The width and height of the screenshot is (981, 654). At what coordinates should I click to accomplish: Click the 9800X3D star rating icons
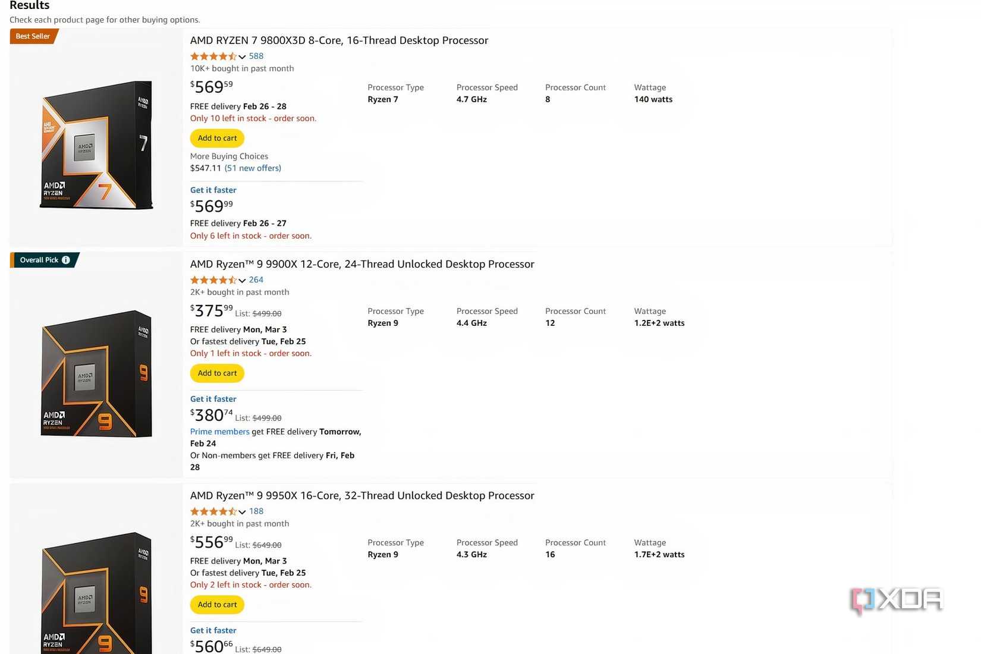(213, 56)
